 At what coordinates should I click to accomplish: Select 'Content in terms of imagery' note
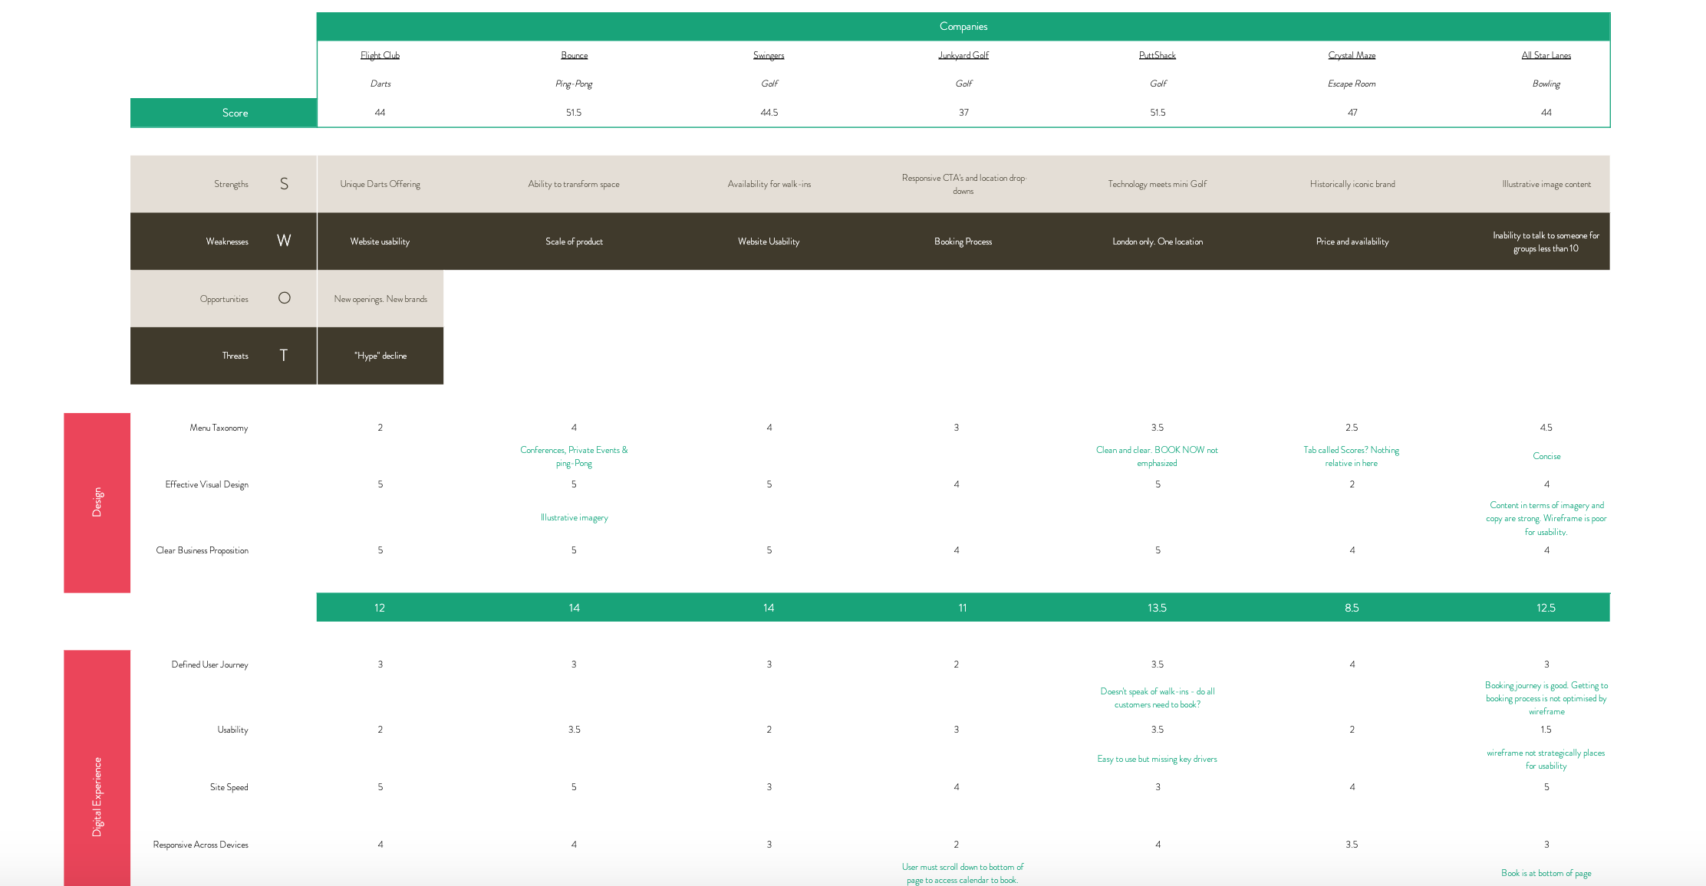click(x=1546, y=518)
